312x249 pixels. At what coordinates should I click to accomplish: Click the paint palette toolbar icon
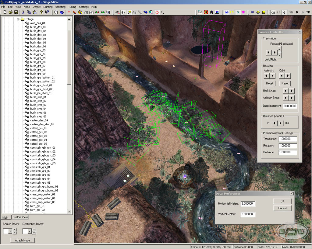(x=80, y=12)
